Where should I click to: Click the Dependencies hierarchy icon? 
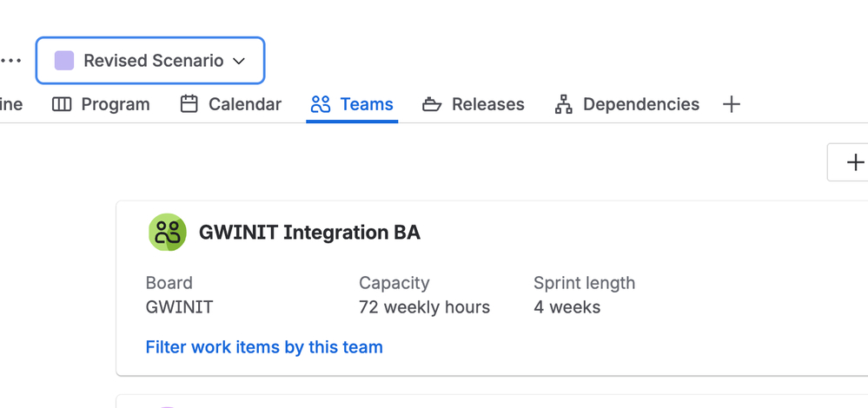click(564, 104)
